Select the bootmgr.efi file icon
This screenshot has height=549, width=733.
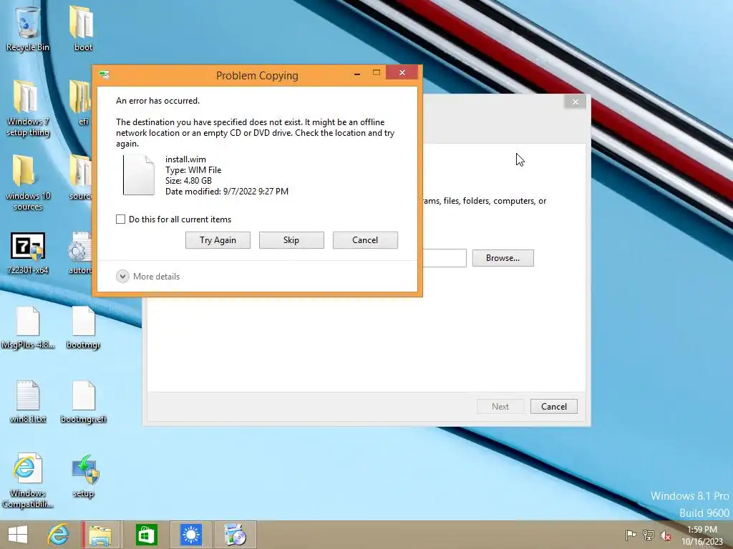[83, 402]
